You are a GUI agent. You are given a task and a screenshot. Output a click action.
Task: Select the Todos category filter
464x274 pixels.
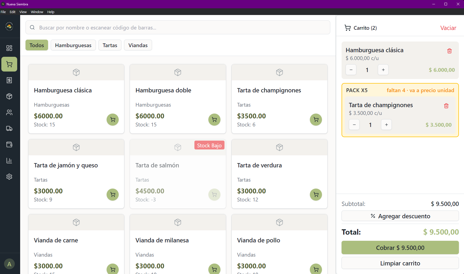click(37, 45)
